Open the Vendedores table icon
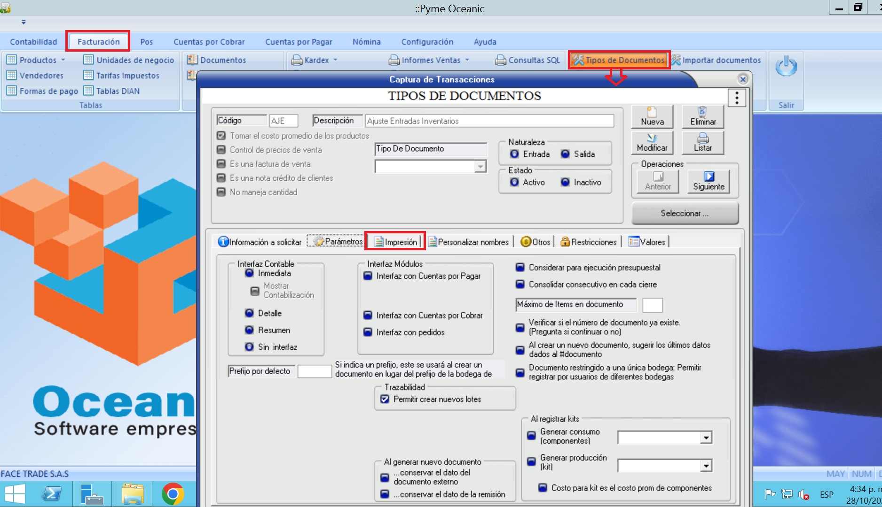882x507 pixels. tap(12, 75)
